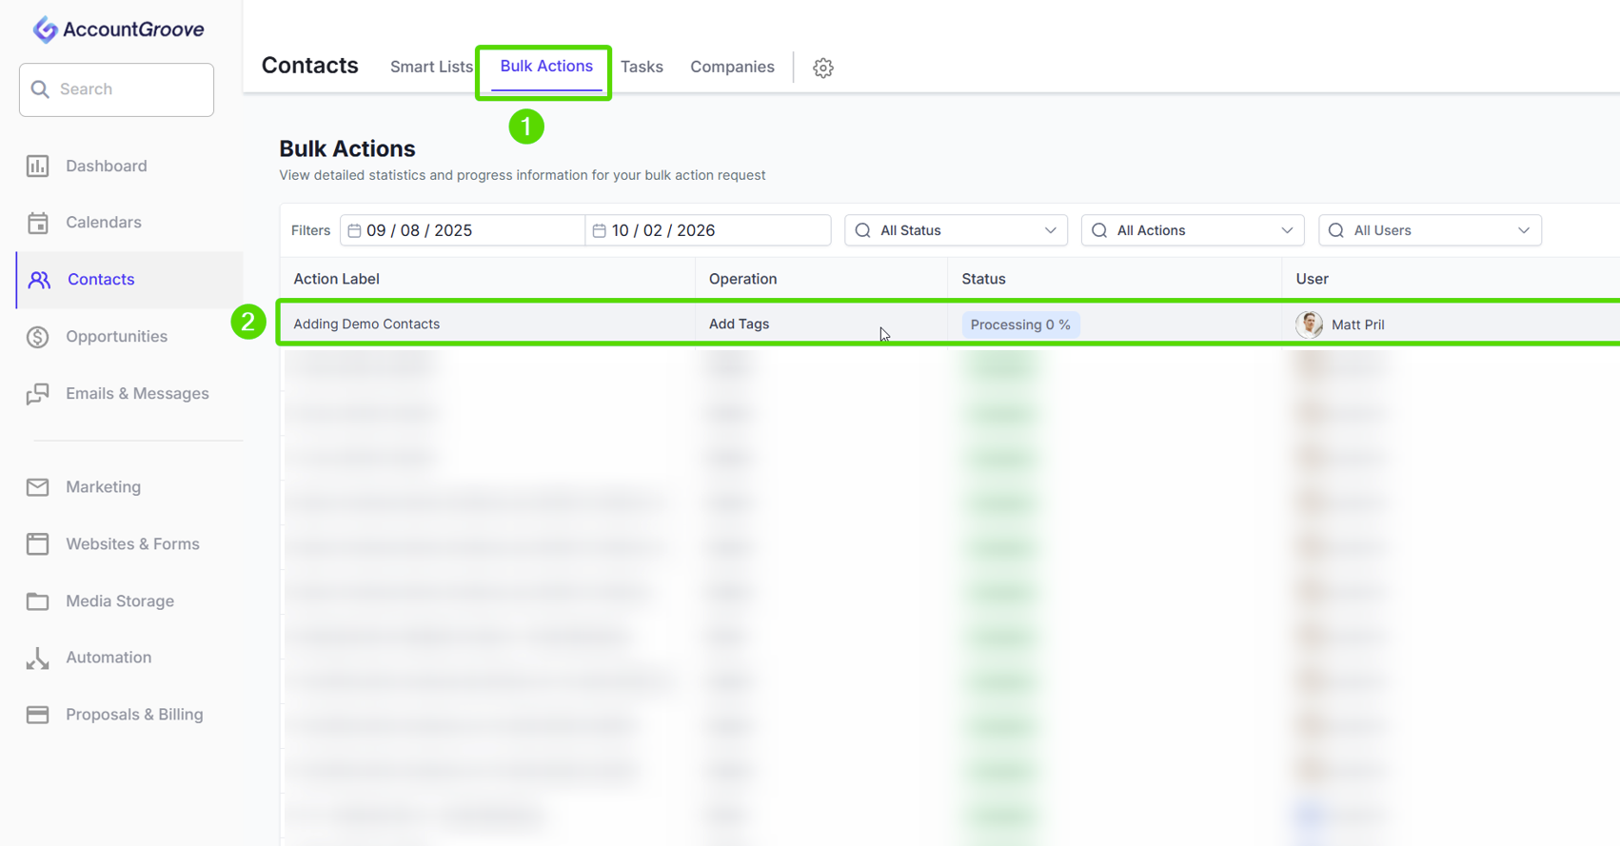Click the Marketing envelope icon

[37, 487]
